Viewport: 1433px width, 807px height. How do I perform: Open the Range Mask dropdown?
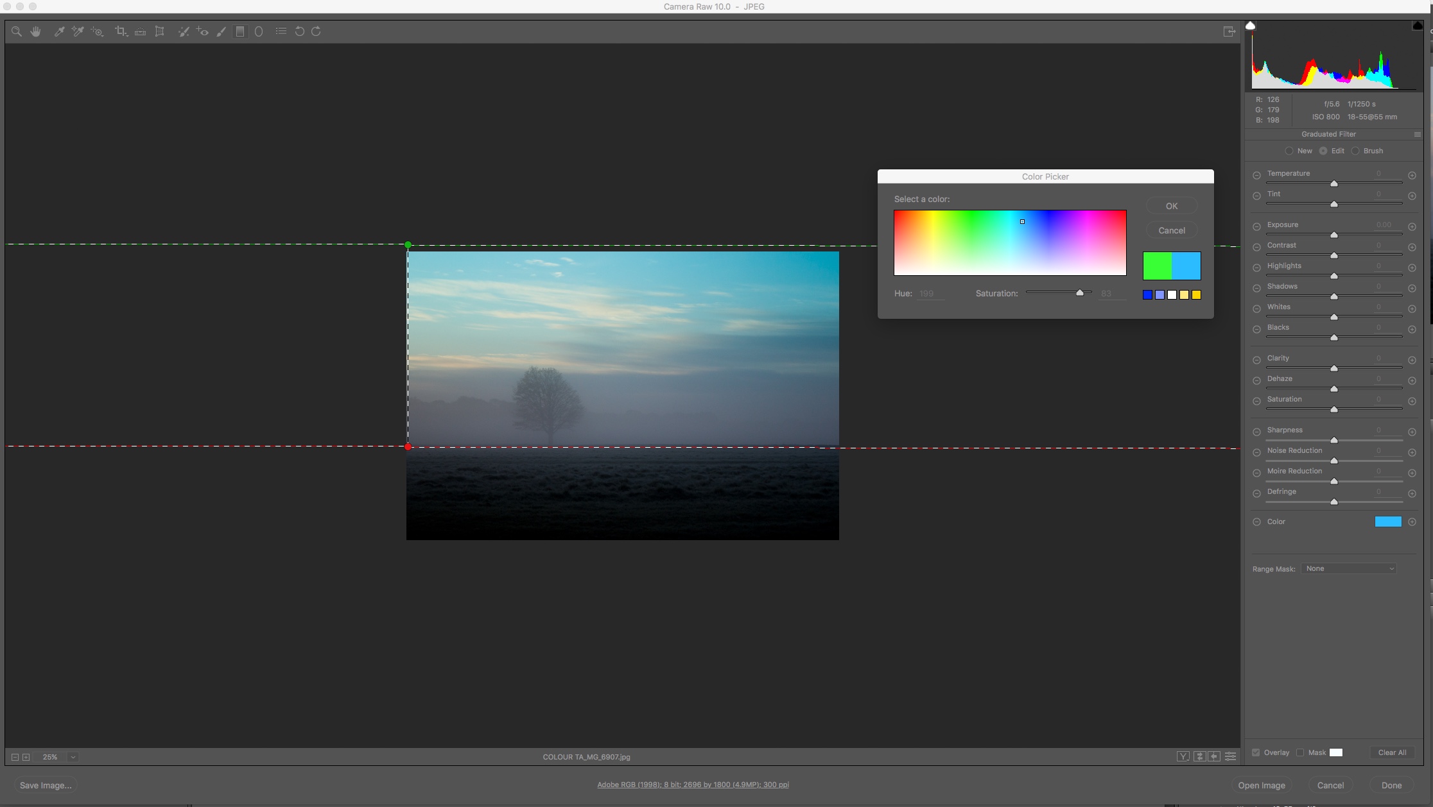(1349, 568)
